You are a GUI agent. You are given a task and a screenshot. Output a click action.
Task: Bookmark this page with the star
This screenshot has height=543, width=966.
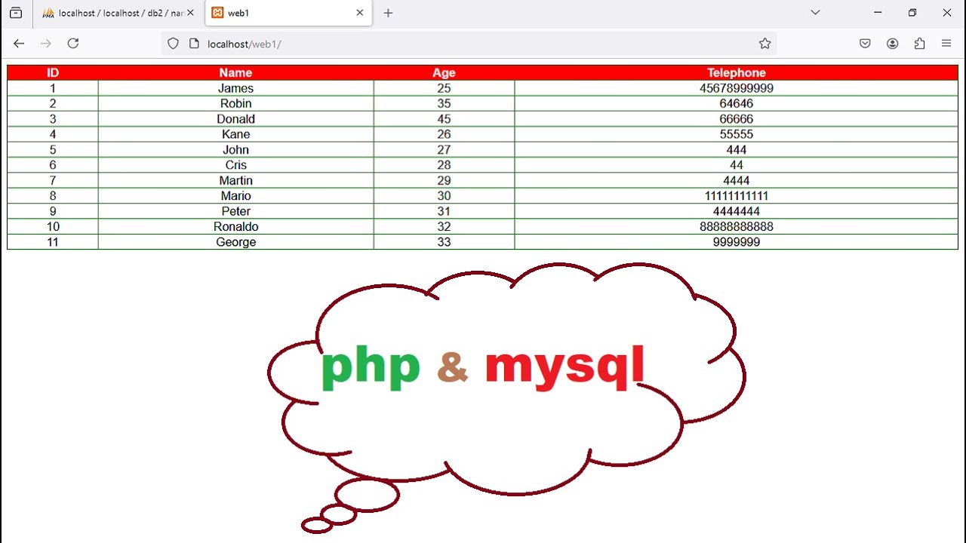click(764, 44)
